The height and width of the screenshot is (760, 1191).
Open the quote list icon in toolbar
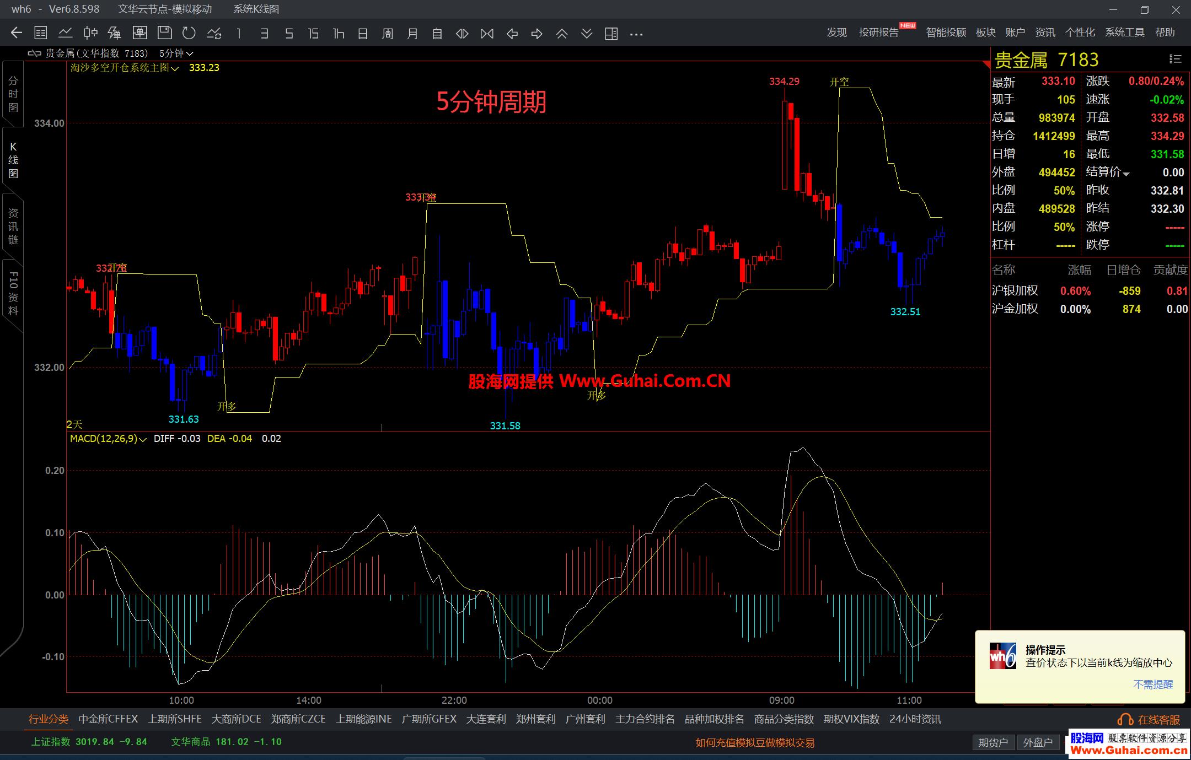pos(41,34)
